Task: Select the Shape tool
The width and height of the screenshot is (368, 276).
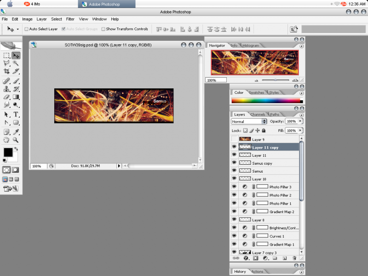Action: pyautogui.click(x=16, y=122)
